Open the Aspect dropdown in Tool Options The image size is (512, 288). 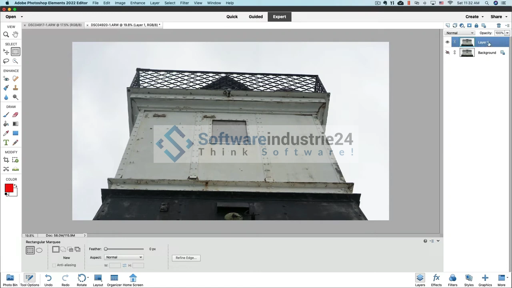point(124,257)
